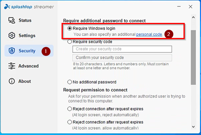Open the personal code link
This screenshot has width=201, height=135.
pos(149,34)
